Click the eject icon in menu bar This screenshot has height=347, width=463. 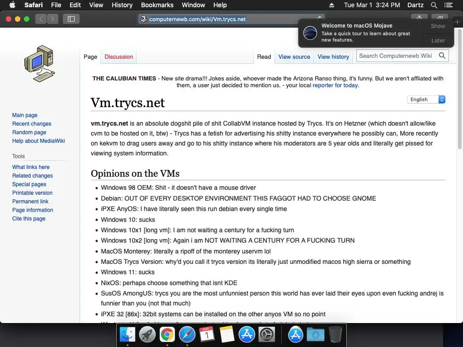pos(331,5)
